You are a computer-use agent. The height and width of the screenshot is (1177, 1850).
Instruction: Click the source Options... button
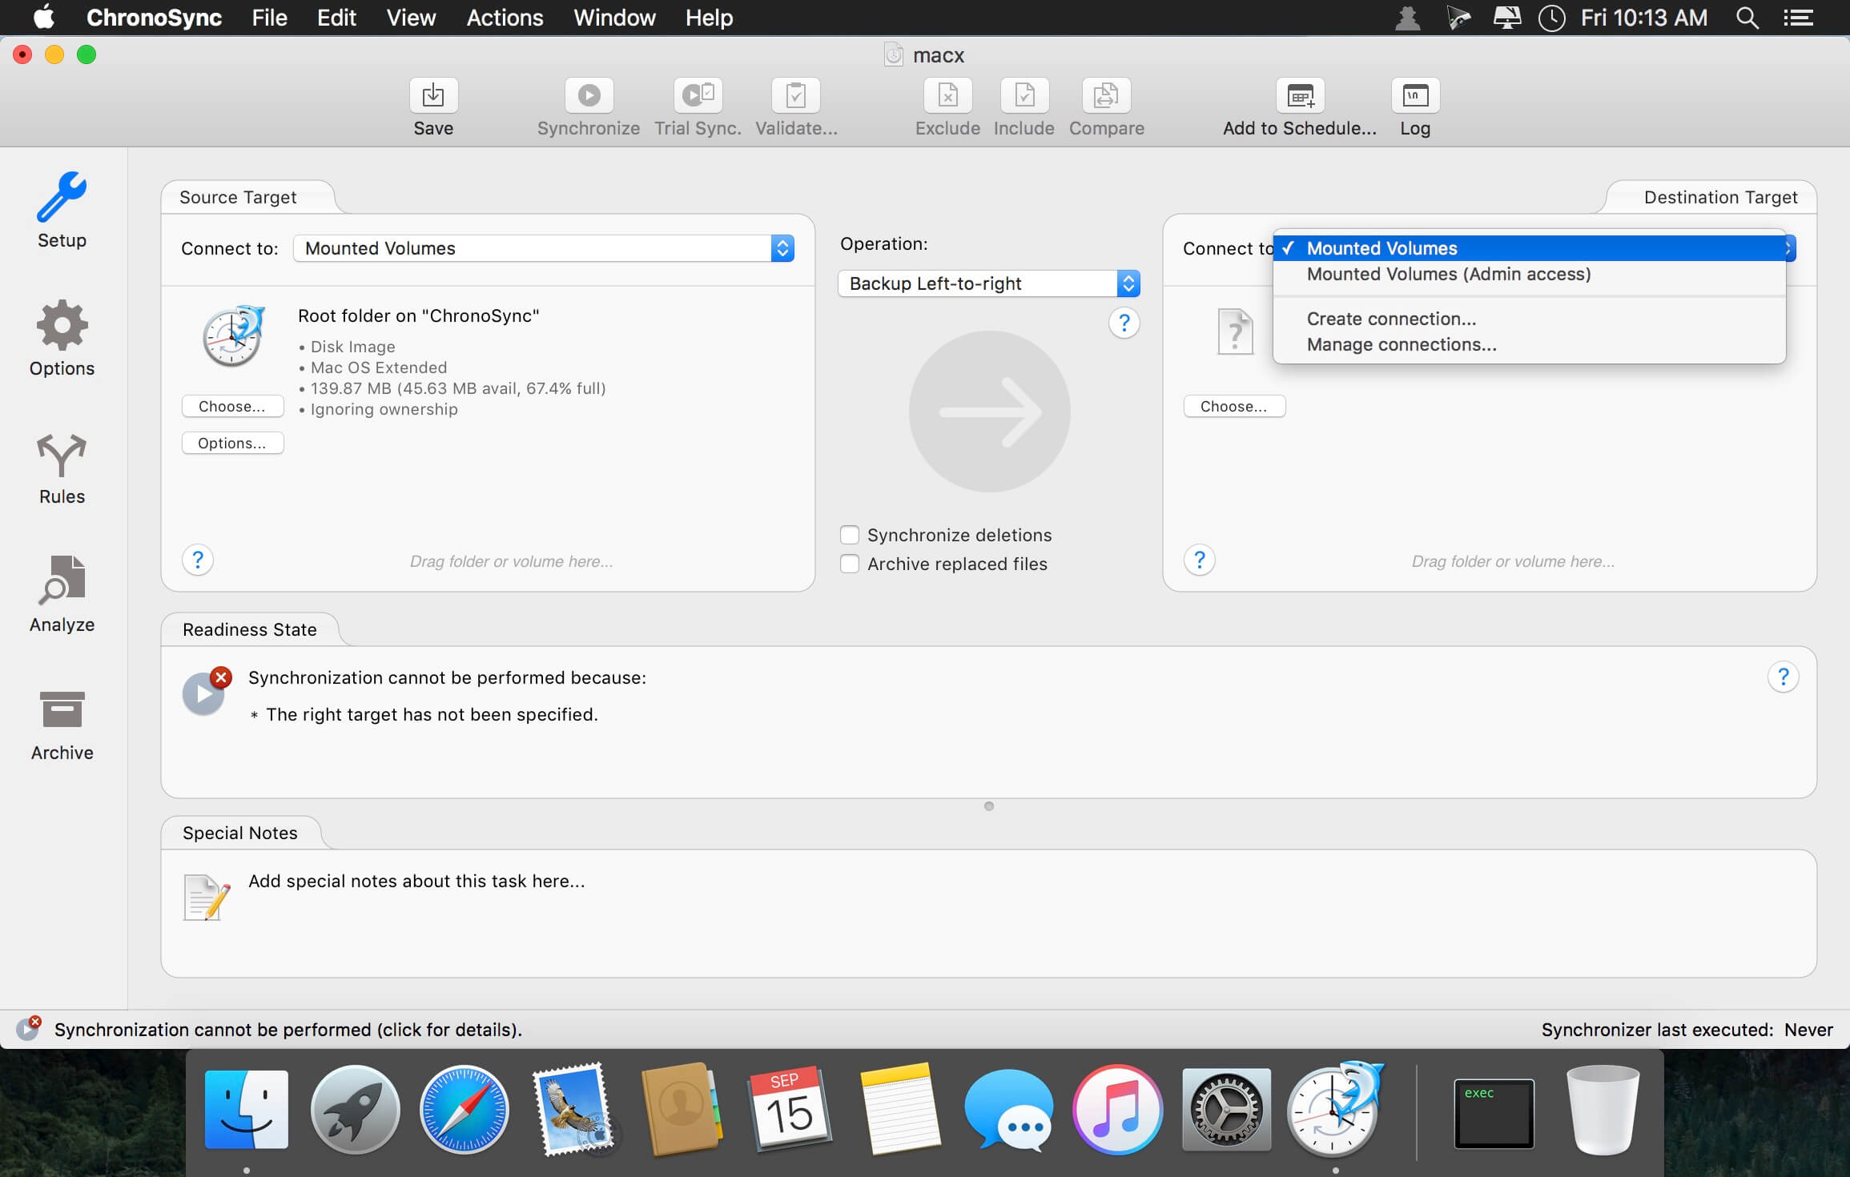click(232, 443)
